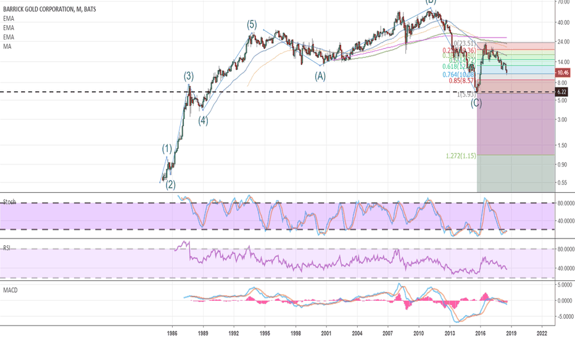Click the 1.272(1.15) Fibonacci extension label

click(x=461, y=156)
